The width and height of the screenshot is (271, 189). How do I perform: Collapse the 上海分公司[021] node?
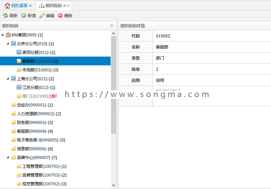click(8, 78)
